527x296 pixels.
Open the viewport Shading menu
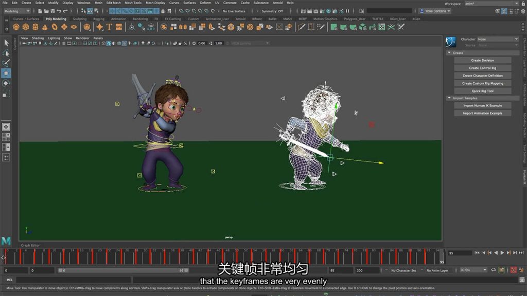coord(38,38)
